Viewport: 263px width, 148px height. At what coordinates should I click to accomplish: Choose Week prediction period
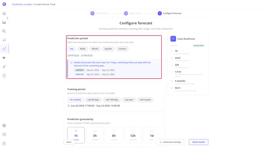coord(83,49)
